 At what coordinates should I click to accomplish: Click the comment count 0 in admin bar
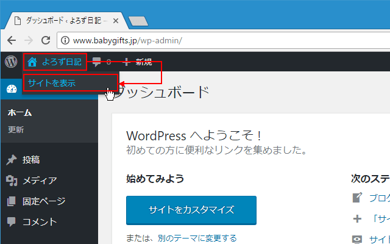tap(108, 62)
